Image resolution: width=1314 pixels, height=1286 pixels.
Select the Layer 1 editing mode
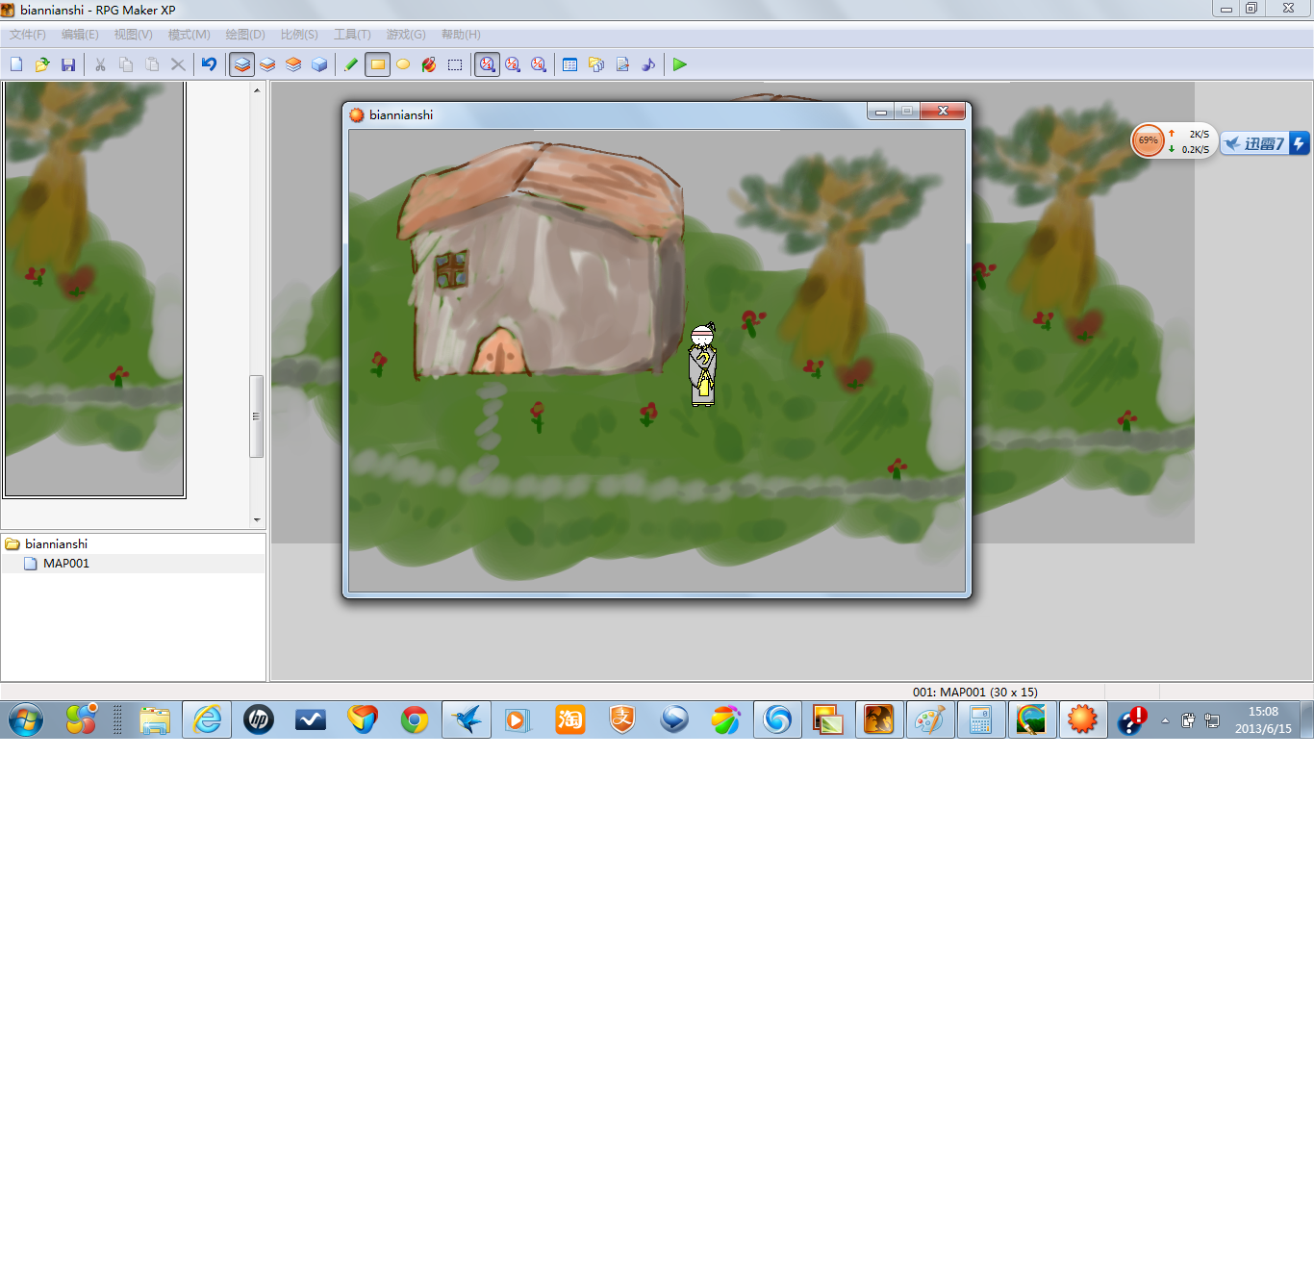pyautogui.click(x=241, y=64)
